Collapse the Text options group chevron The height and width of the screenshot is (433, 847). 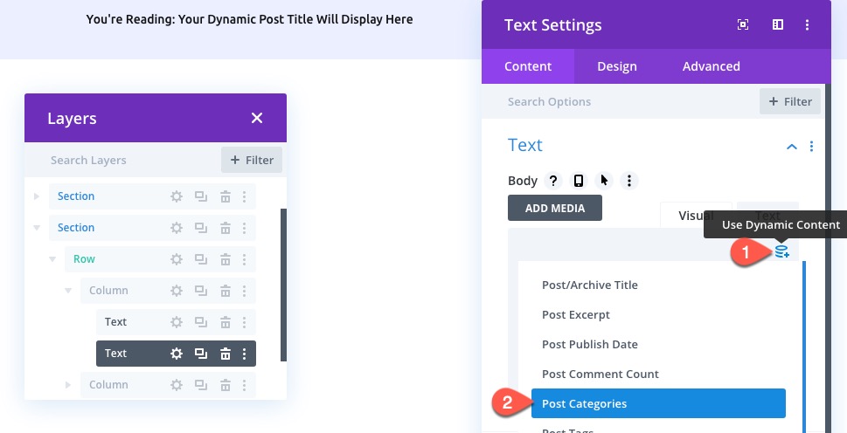coord(792,147)
